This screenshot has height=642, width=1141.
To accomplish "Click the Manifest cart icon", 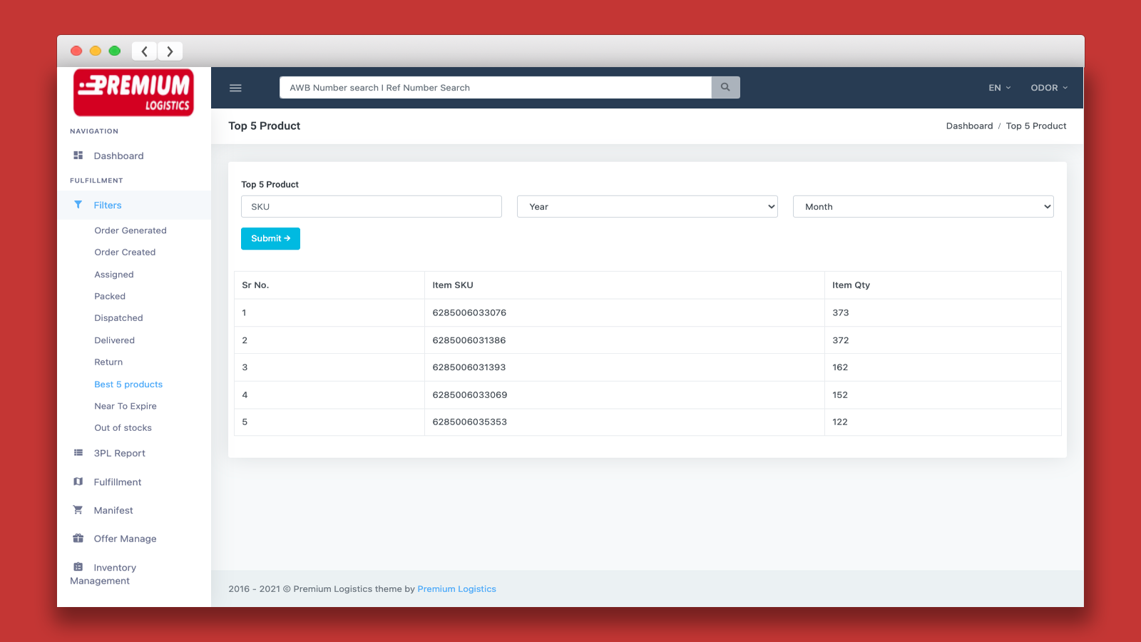I will 78,510.
